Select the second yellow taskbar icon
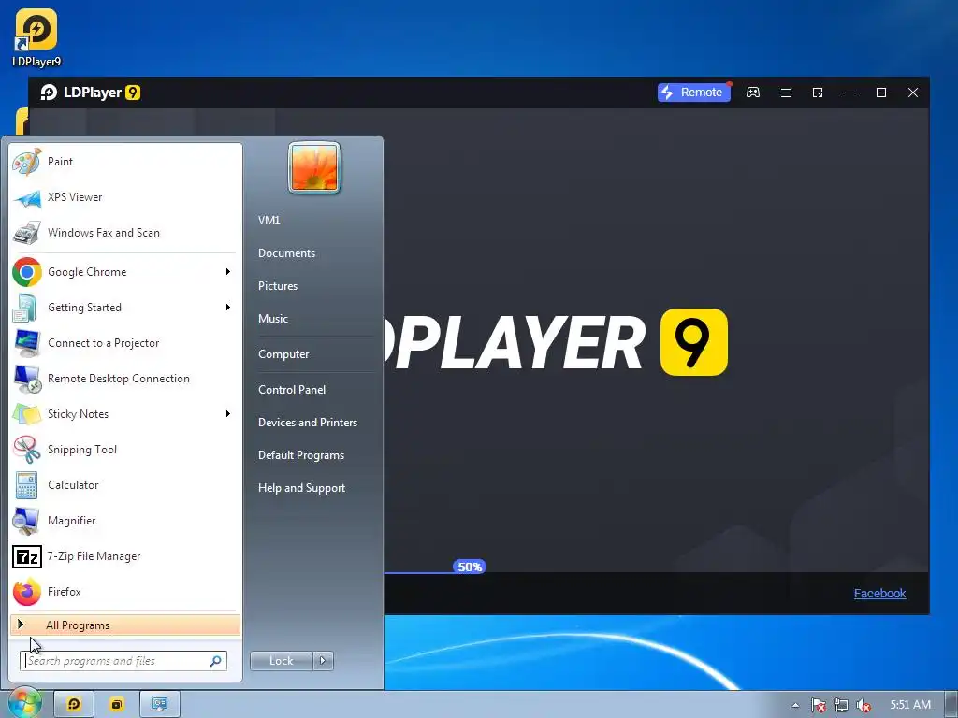 pos(117,704)
